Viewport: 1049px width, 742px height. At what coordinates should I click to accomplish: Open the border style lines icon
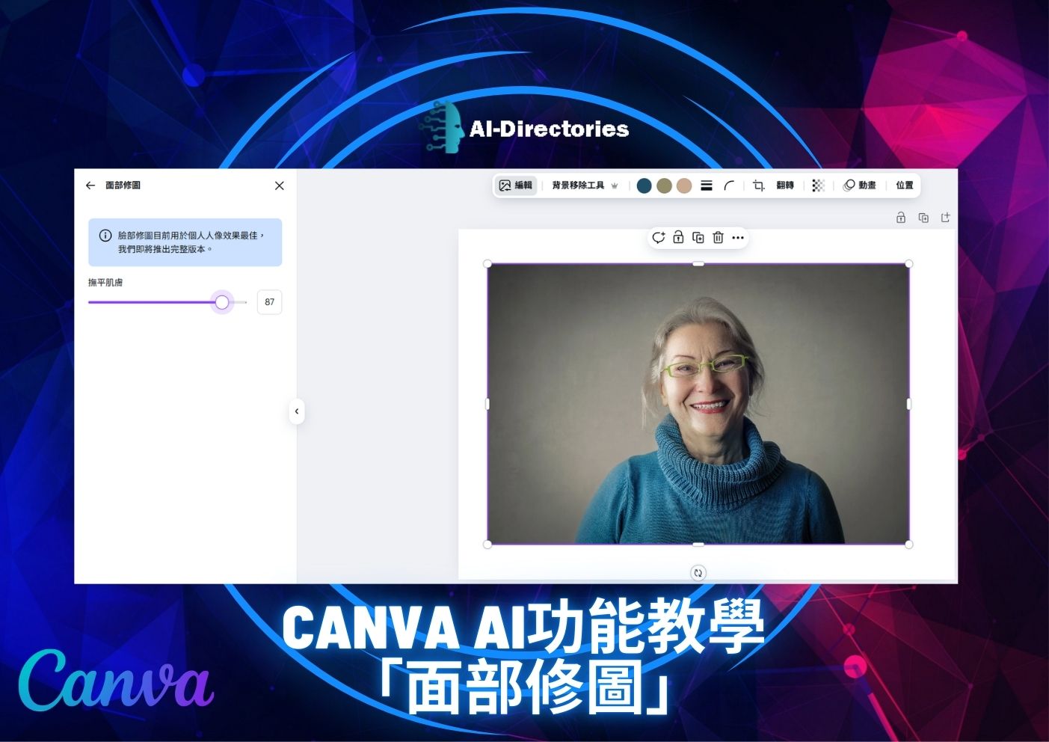point(707,185)
